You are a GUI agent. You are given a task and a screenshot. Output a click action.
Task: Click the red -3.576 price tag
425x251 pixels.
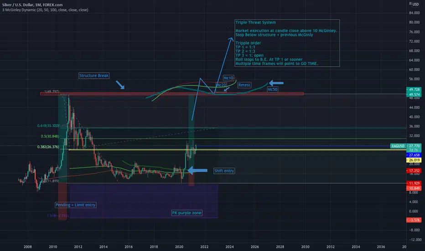[x=414, y=220]
